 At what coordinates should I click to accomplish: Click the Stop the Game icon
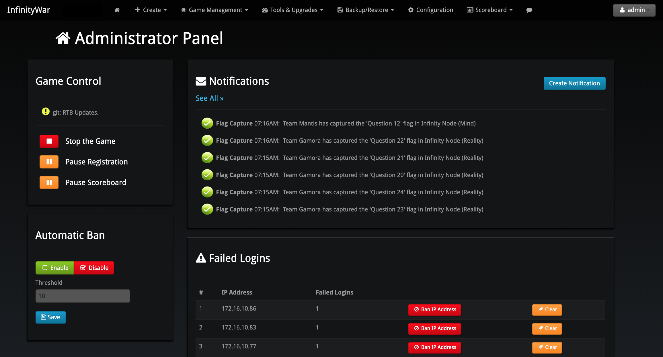click(x=49, y=141)
